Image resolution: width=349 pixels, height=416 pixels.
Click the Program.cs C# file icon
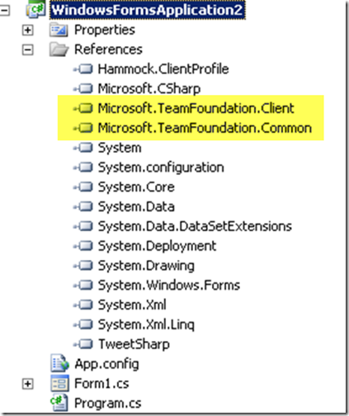coord(59,403)
